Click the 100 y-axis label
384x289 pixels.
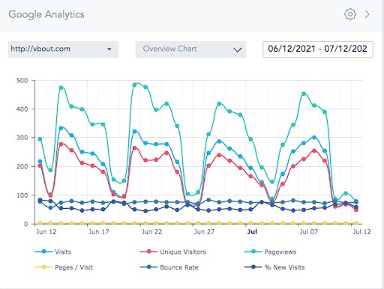point(22,195)
